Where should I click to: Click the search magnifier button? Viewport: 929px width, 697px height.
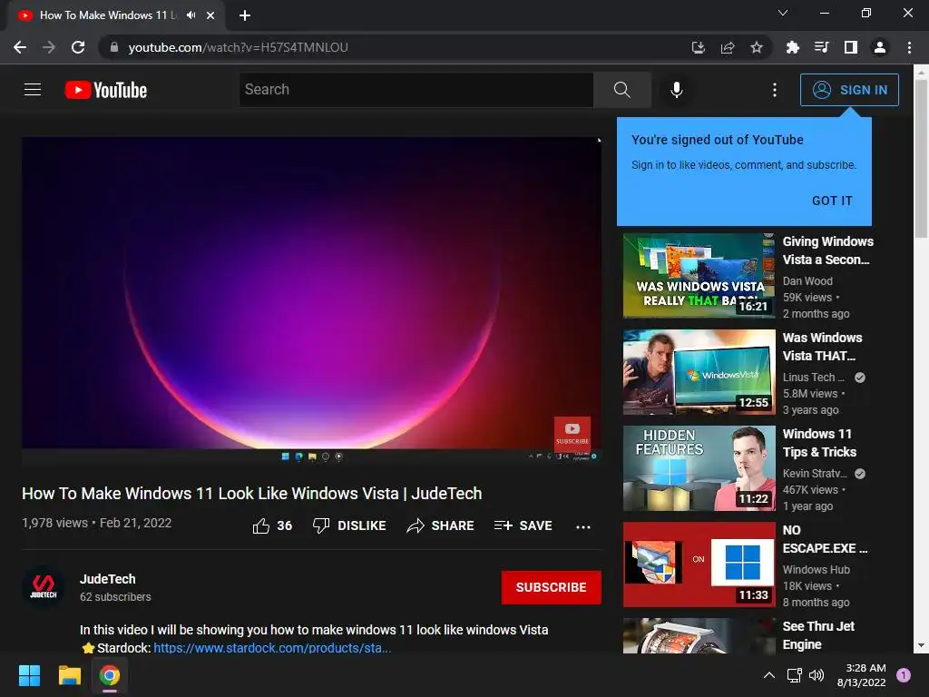pyautogui.click(x=622, y=90)
